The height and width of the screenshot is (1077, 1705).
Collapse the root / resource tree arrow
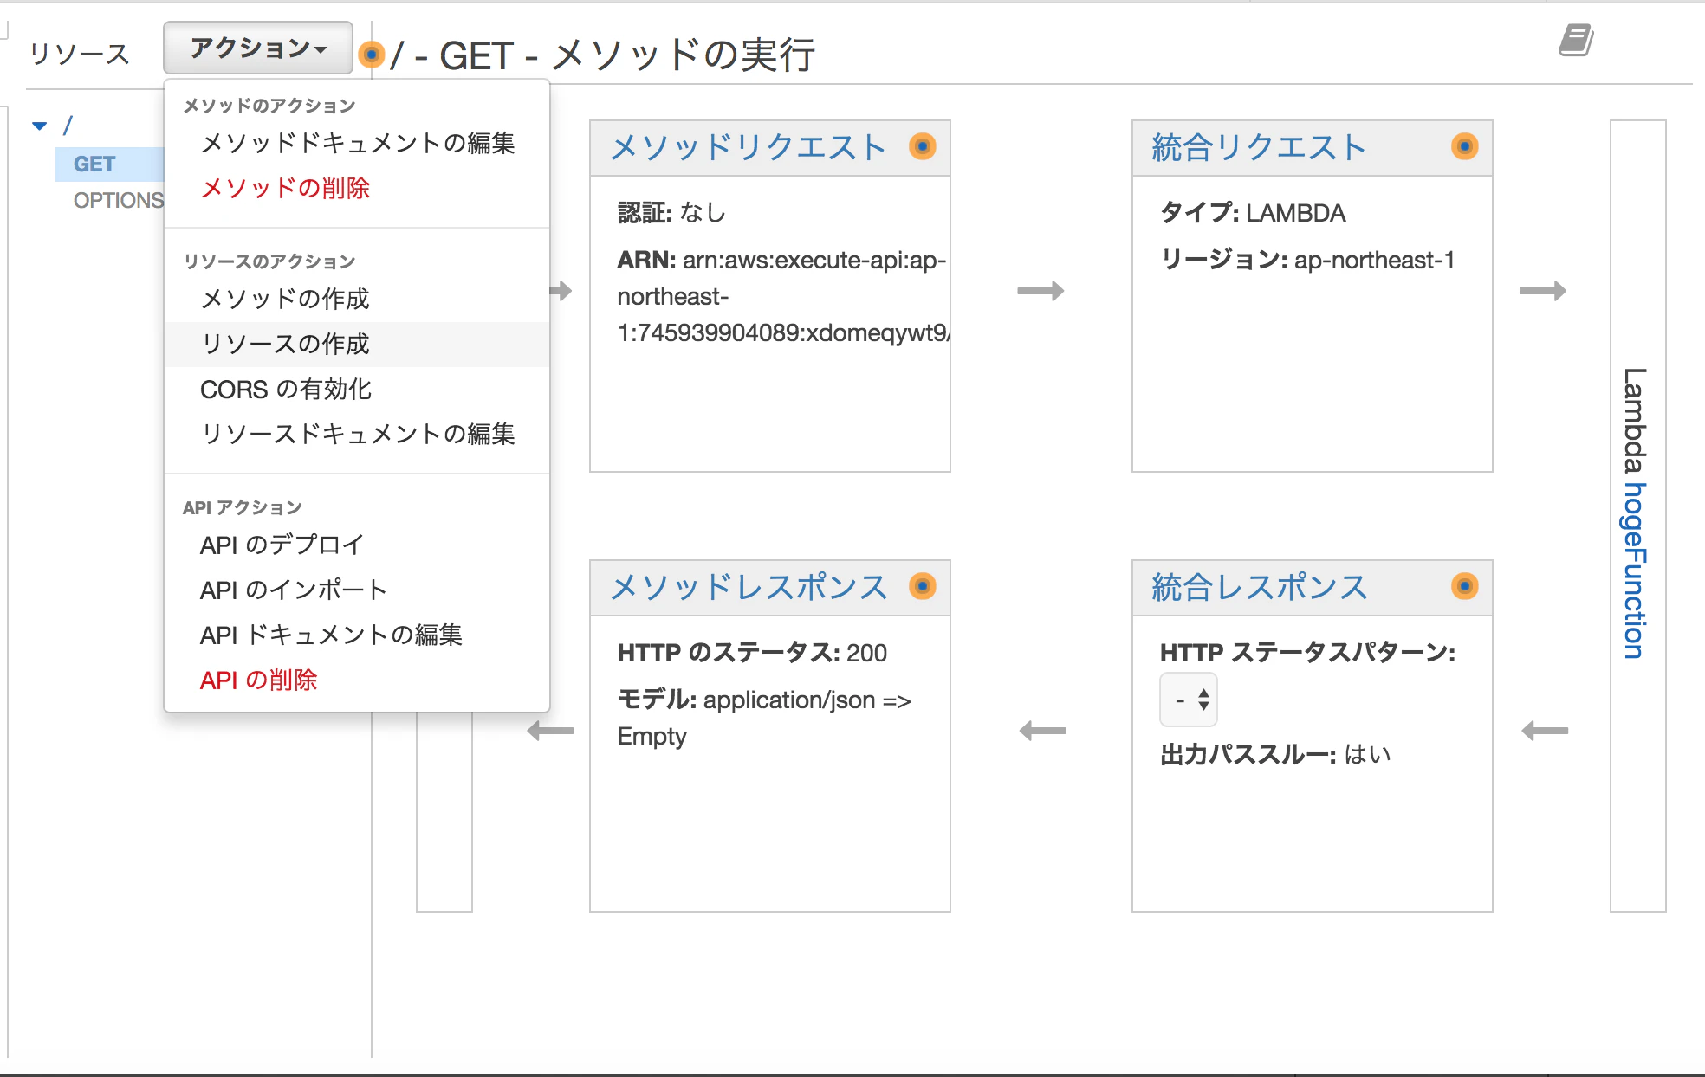point(39,126)
